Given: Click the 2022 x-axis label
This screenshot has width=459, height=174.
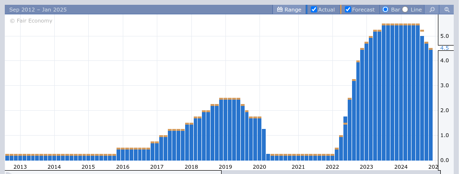Looking at the screenshot, I should click(332, 167).
